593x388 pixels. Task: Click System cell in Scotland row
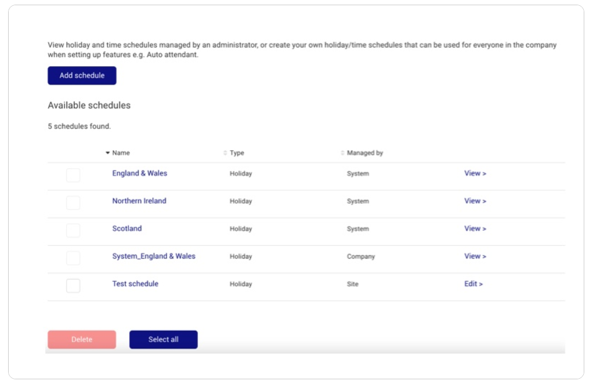pyautogui.click(x=358, y=229)
